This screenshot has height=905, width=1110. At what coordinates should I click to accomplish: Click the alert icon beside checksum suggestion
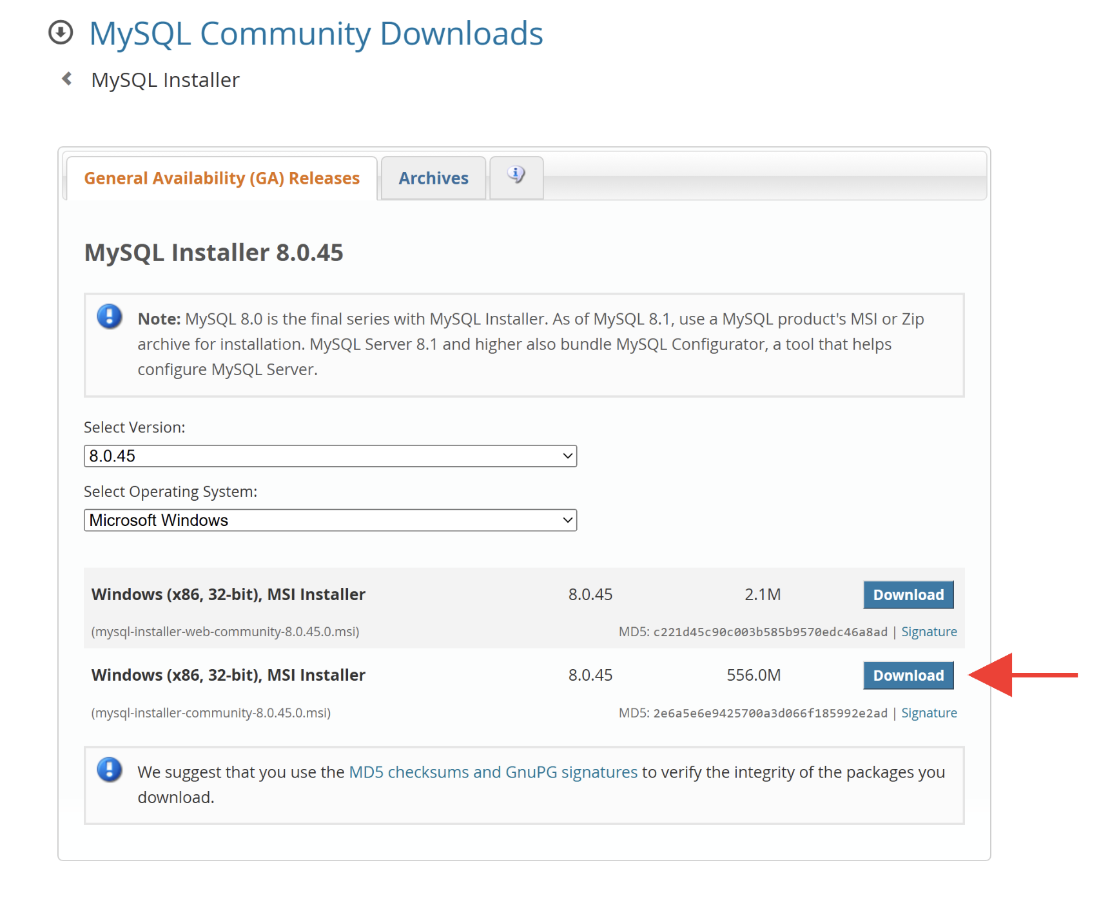(x=110, y=770)
